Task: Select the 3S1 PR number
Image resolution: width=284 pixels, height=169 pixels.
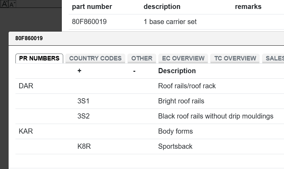Action: click(x=83, y=101)
